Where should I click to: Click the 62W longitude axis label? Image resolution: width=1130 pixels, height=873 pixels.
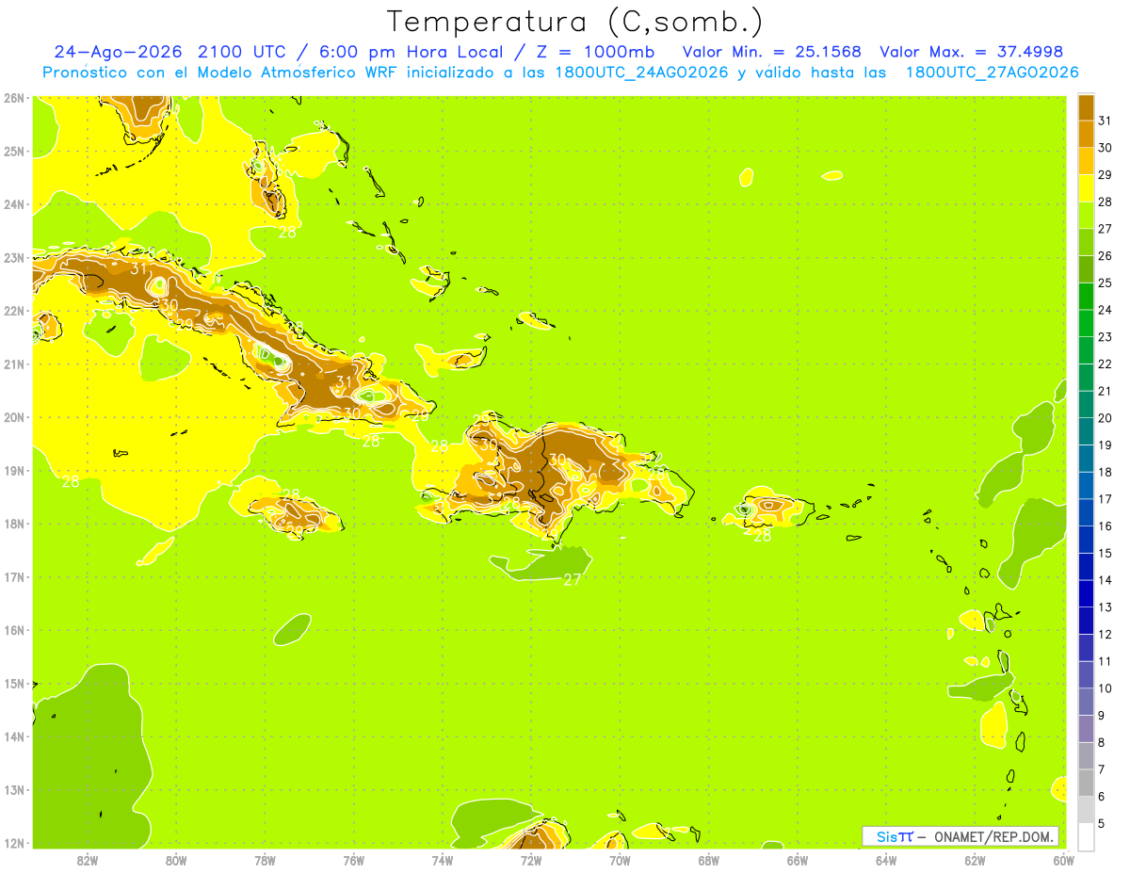[975, 859]
